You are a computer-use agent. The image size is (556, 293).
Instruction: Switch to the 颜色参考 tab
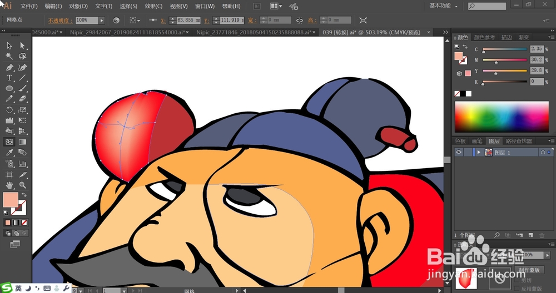[x=484, y=37]
